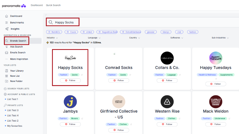
Task: Follow the Happy Tuesdays brand
Action: tap(216, 84)
